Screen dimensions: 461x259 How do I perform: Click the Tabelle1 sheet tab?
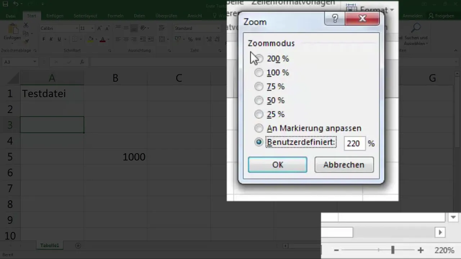(49, 246)
